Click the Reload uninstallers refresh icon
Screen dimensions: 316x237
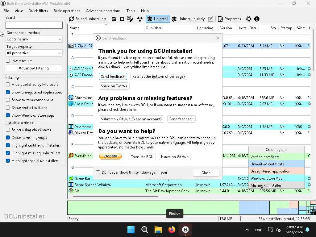71,19
